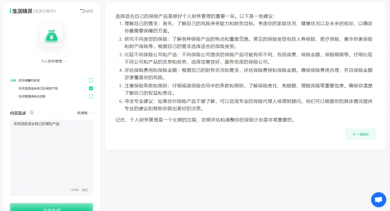
Task: Click the 点击生成 generate button
Action: (51, 208)
